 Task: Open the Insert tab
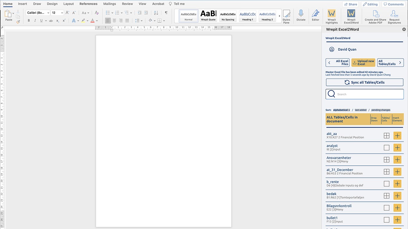tap(22, 4)
